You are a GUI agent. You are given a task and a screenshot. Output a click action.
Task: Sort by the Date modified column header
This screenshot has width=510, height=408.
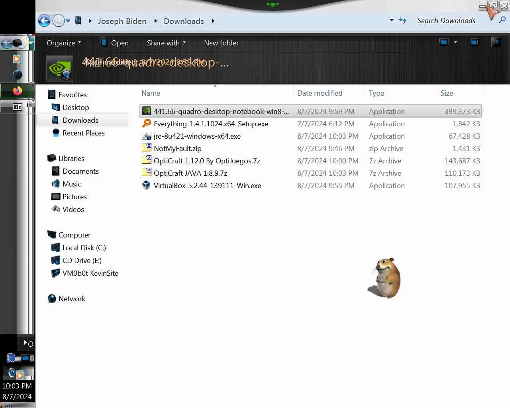click(x=329, y=93)
